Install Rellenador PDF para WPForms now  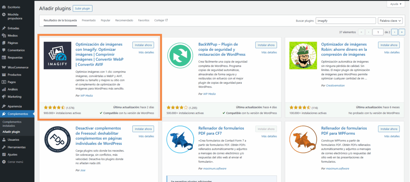[x=389, y=129]
